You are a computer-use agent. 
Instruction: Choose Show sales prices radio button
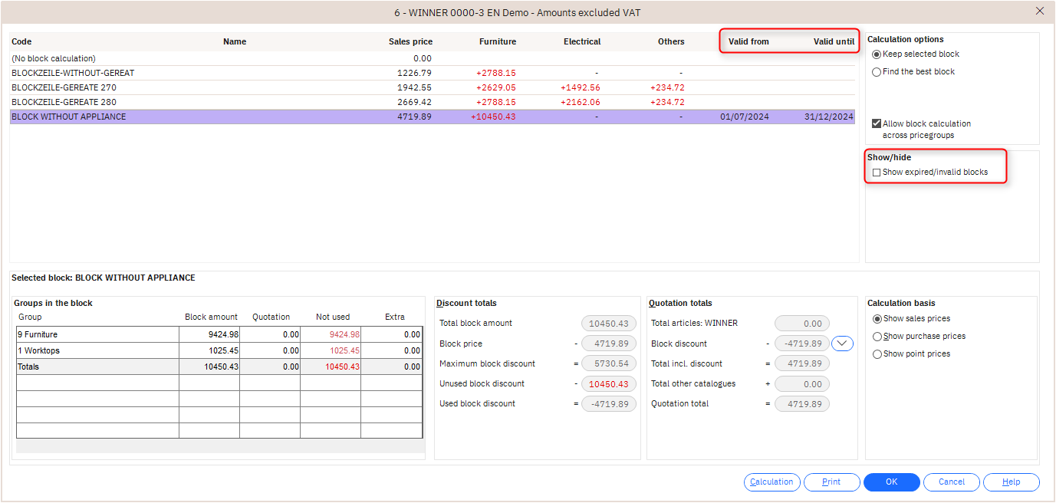877,319
